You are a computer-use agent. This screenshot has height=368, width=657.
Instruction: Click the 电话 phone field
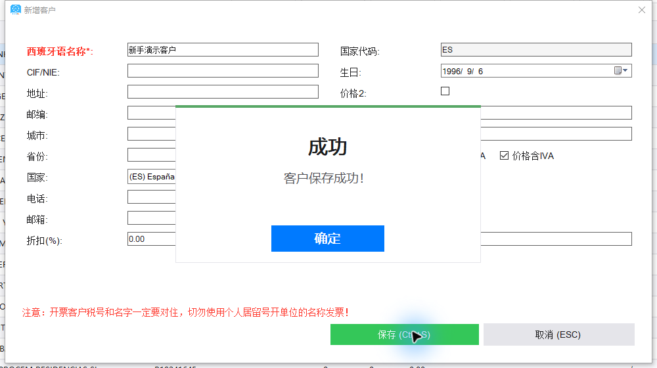(x=151, y=197)
